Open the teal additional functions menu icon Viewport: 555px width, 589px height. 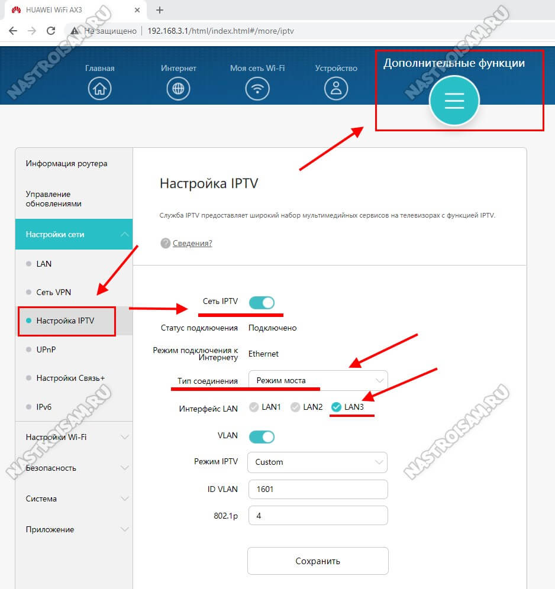pyautogui.click(x=454, y=101)
